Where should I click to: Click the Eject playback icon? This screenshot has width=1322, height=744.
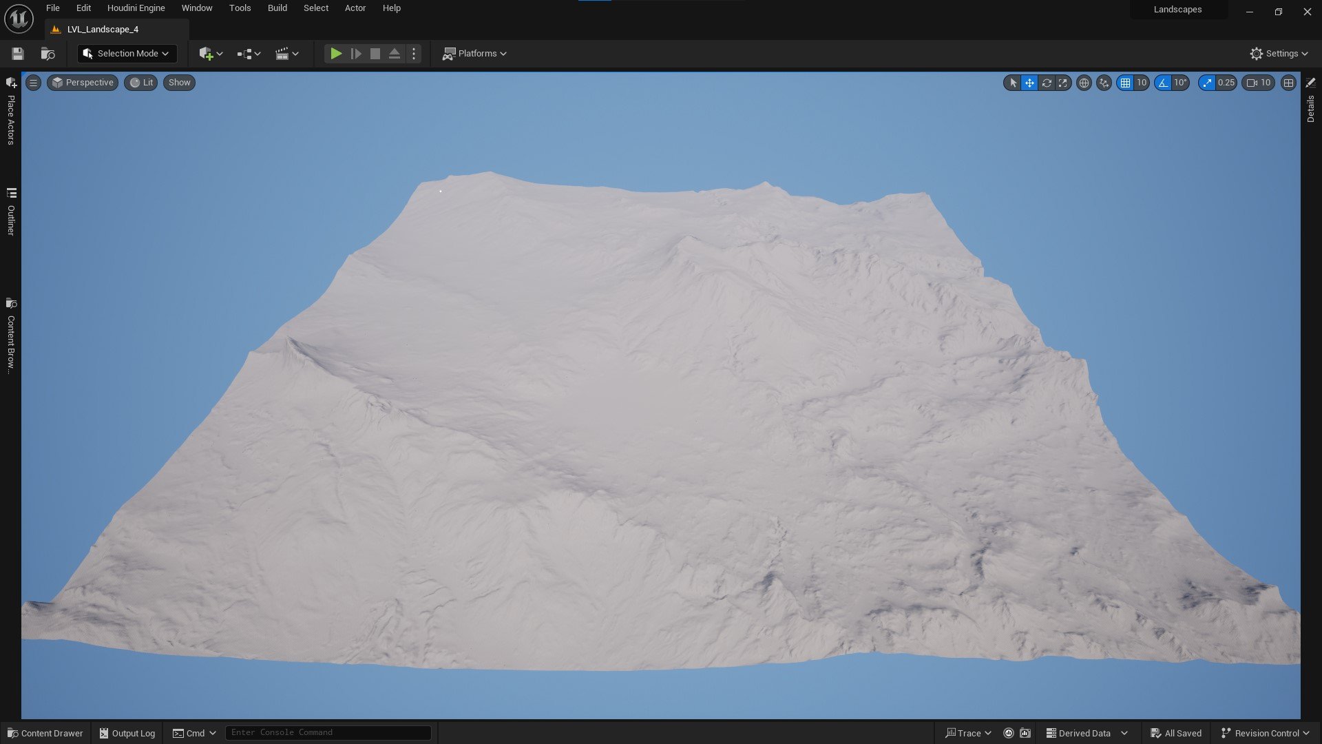395,54
